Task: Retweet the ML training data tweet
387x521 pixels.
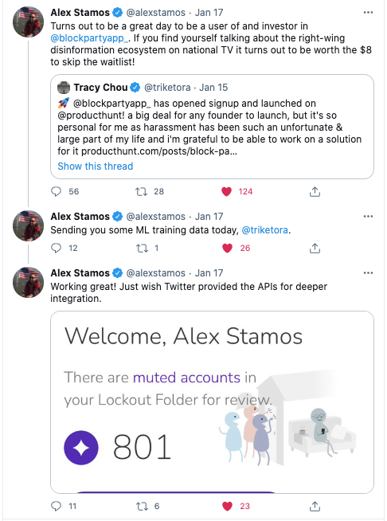Action: 143,248
